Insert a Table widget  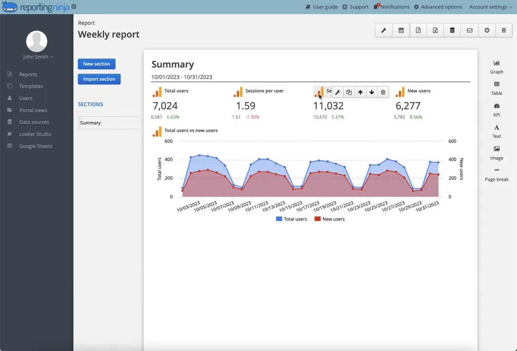coord(497,89)
